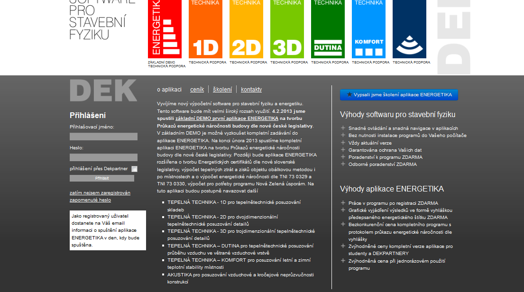Click the plus icon beside 'Vždy aktuální verze'

(343, 142)
